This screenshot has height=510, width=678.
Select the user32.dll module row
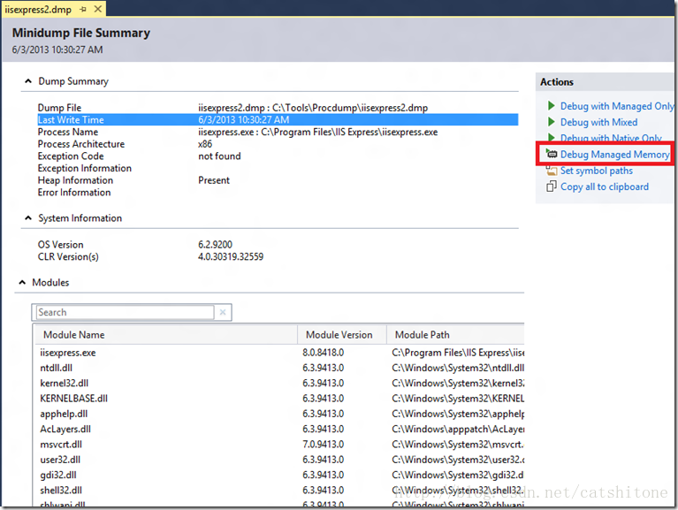click(x=279, y=460)
